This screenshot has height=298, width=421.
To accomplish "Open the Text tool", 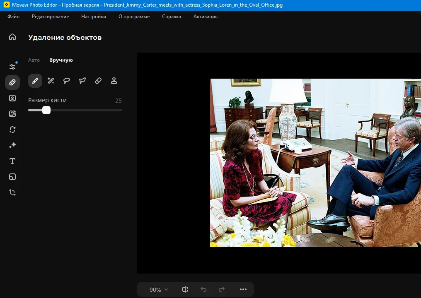I will (12, 161).
